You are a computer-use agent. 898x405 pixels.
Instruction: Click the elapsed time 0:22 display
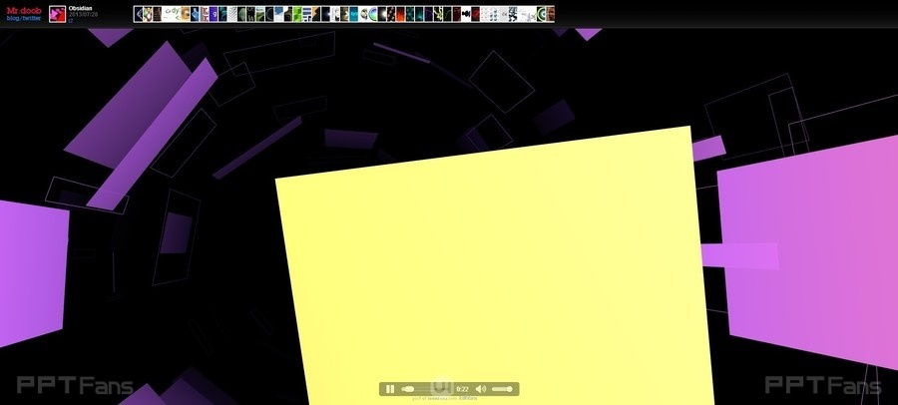click(x=462, y=389)
